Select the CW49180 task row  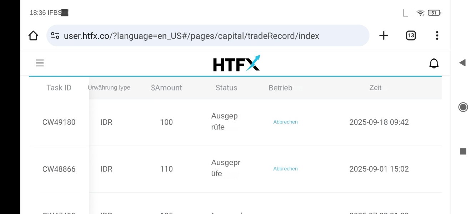[59, 122]
